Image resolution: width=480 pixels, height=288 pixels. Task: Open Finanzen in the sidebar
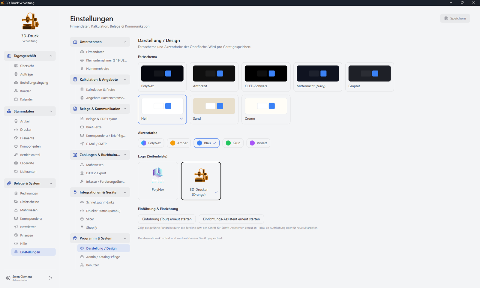pyautogui.click(x=34, y=235)
